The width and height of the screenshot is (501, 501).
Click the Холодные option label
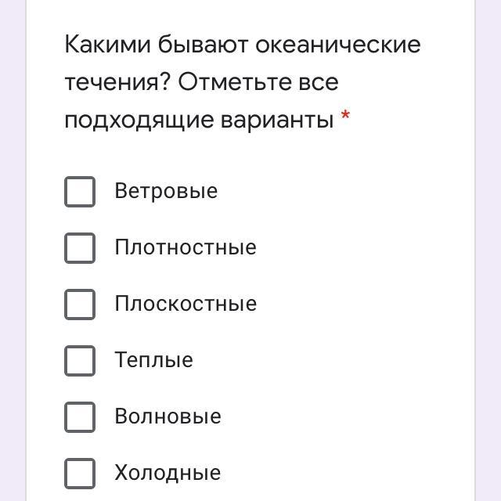click(x=168, y=474)
